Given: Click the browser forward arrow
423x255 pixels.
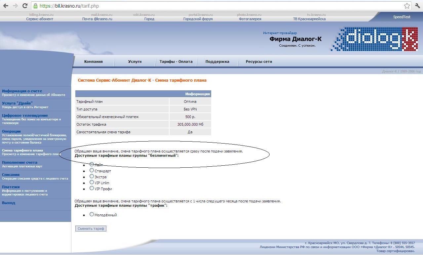Looking at the screenshot, I should [15, 6].
